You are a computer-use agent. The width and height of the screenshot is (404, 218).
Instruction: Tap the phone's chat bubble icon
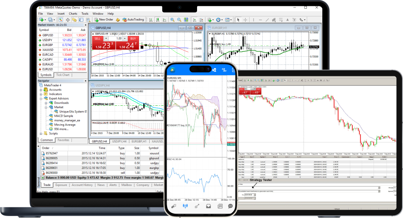tap(230, 206)
